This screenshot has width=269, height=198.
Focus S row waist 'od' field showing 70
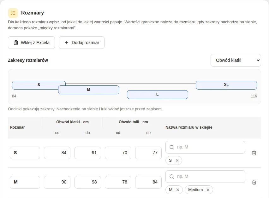point(118,153)
